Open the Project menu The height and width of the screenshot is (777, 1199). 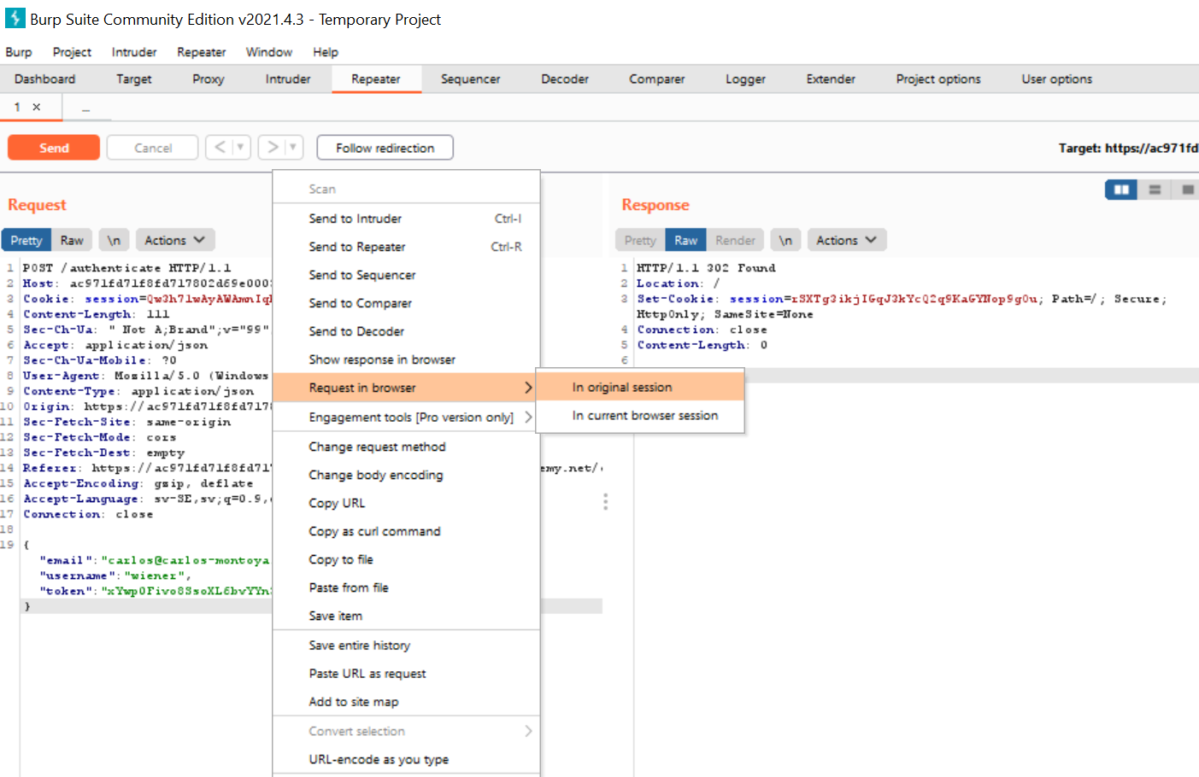coord(72,52)
